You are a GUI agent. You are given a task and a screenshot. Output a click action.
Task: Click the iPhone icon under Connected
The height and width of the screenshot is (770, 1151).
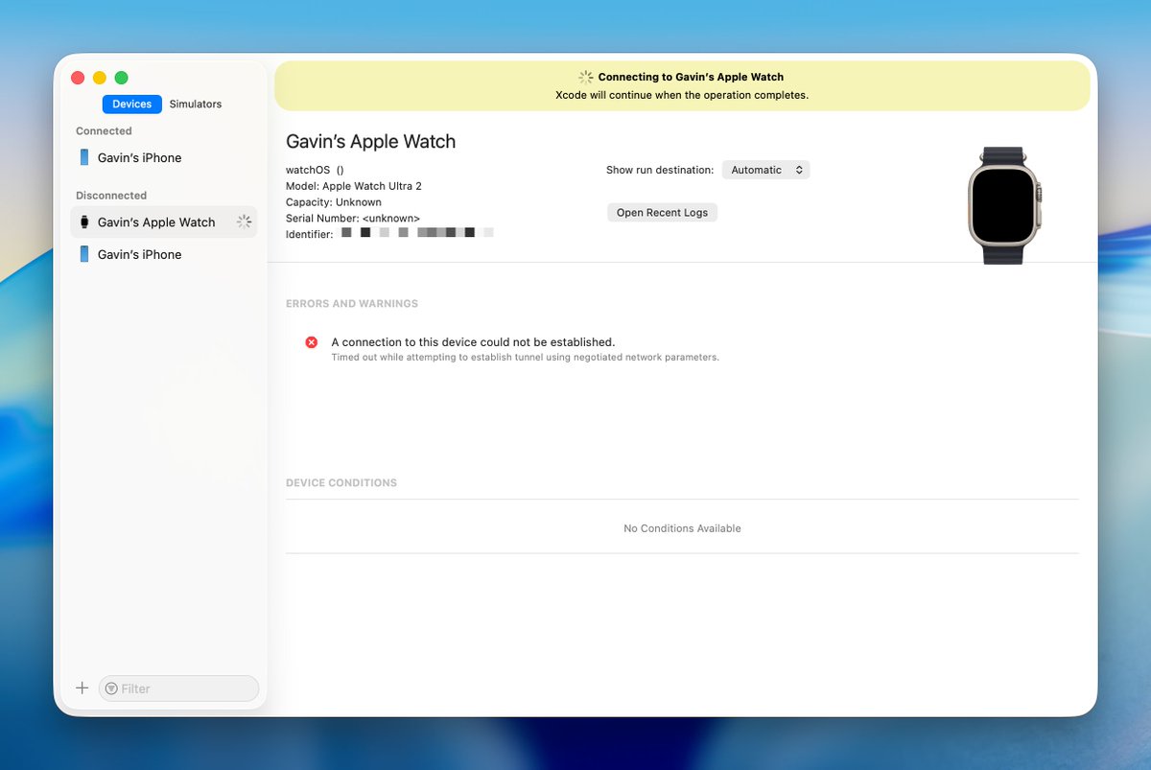pyautogui.click(x=84, y=157)
